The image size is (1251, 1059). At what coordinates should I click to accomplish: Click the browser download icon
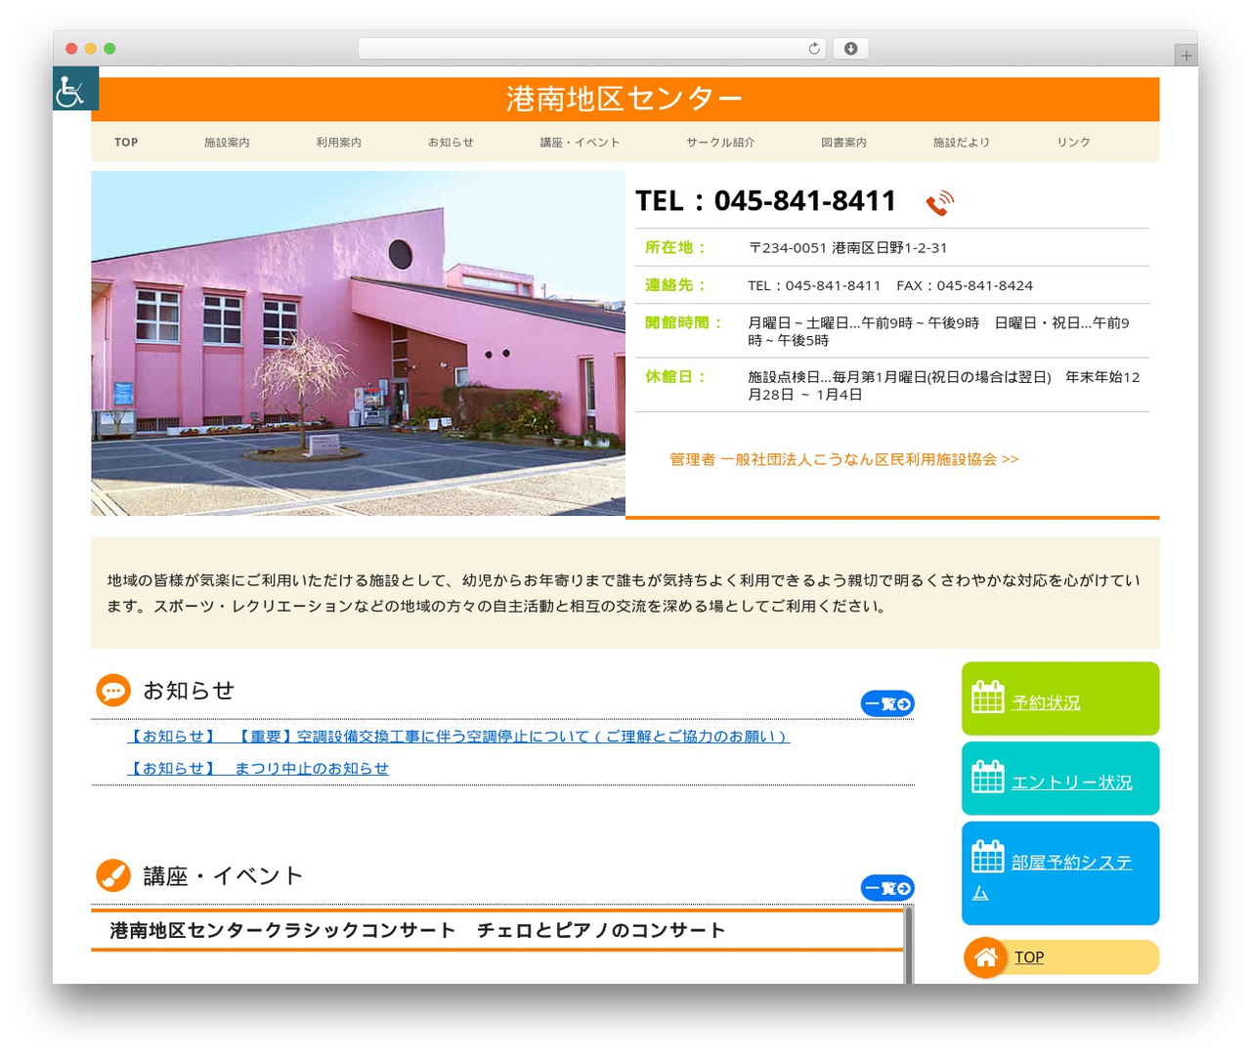pyautogui.click(x=850, y=49)
